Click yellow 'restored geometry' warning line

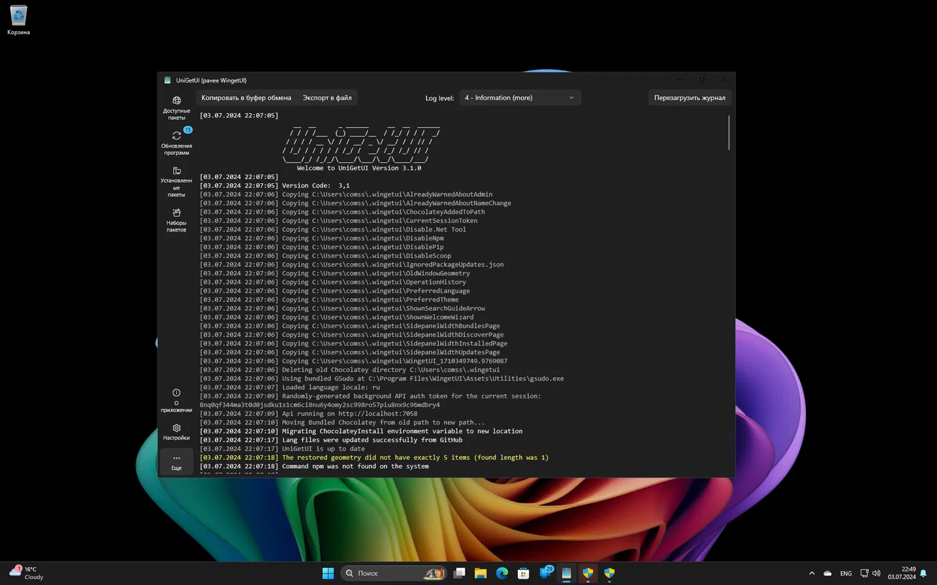(374, 457)
